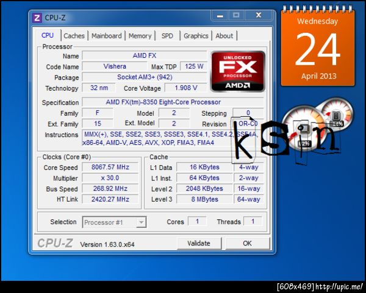Minimize the CPU-Z window

click(x=220, y=15)
